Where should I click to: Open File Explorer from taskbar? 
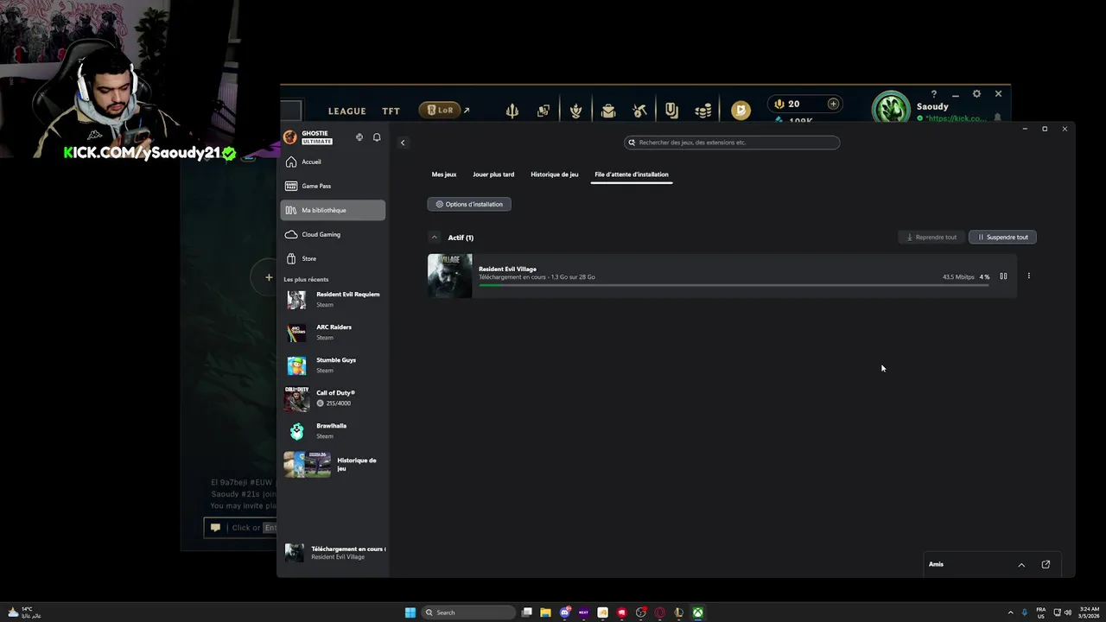pos(545,612)
